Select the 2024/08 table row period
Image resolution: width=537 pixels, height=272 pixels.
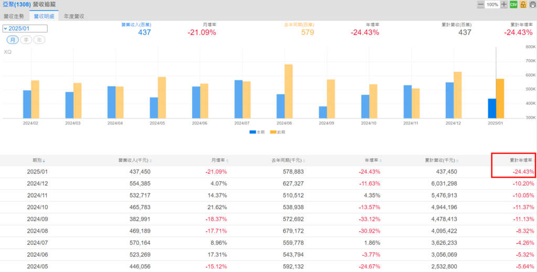(38, 231)
